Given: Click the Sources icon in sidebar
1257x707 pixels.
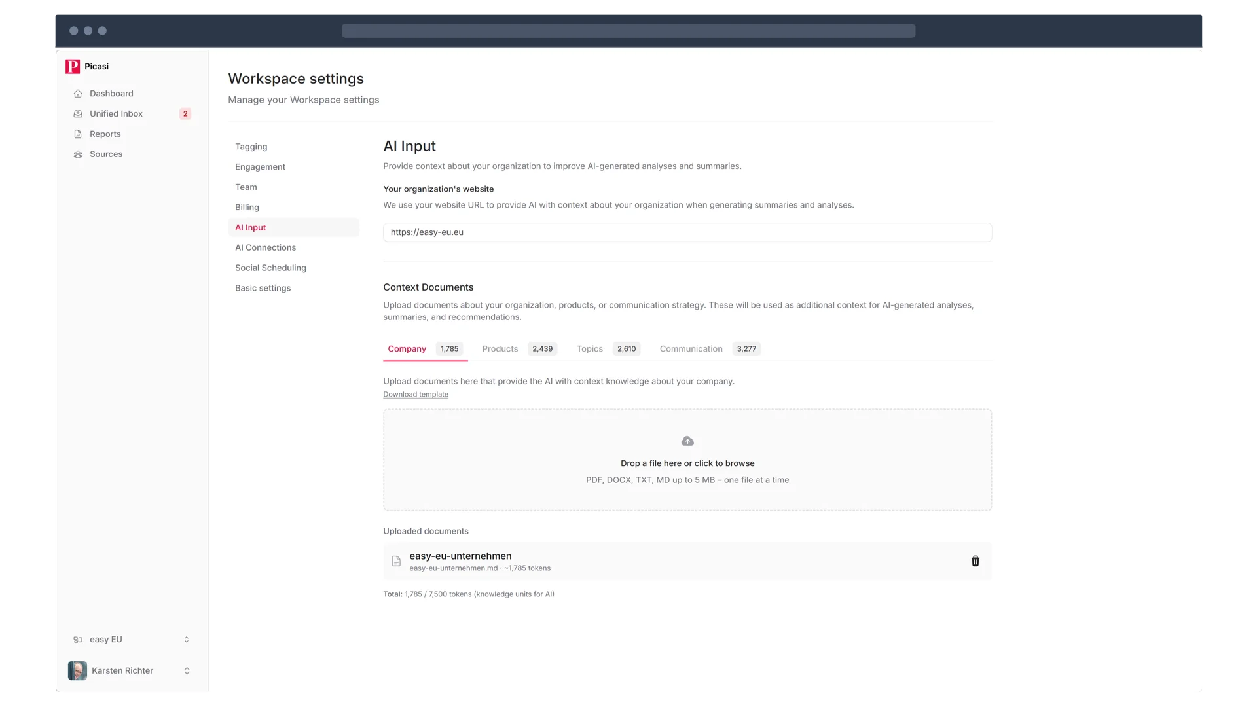Looking at the screenshot, I should coord(78,154).
